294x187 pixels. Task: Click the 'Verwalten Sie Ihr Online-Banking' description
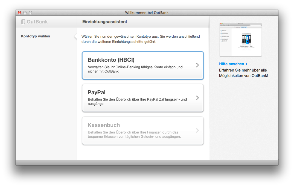point(135,69)
